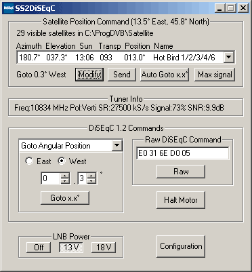252x272 pixels.
Task: Click the Tuner Info frequency status text
Action: (x=119, y=108)
